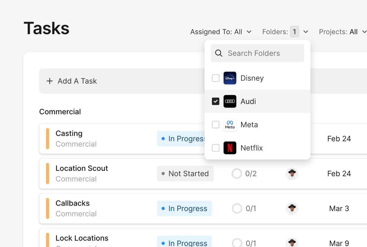Click the orange color bar on Callbacks
Image resolution: width=367 pixels, height=247 pixels.
pyautogui.click(x=48, y=209)
